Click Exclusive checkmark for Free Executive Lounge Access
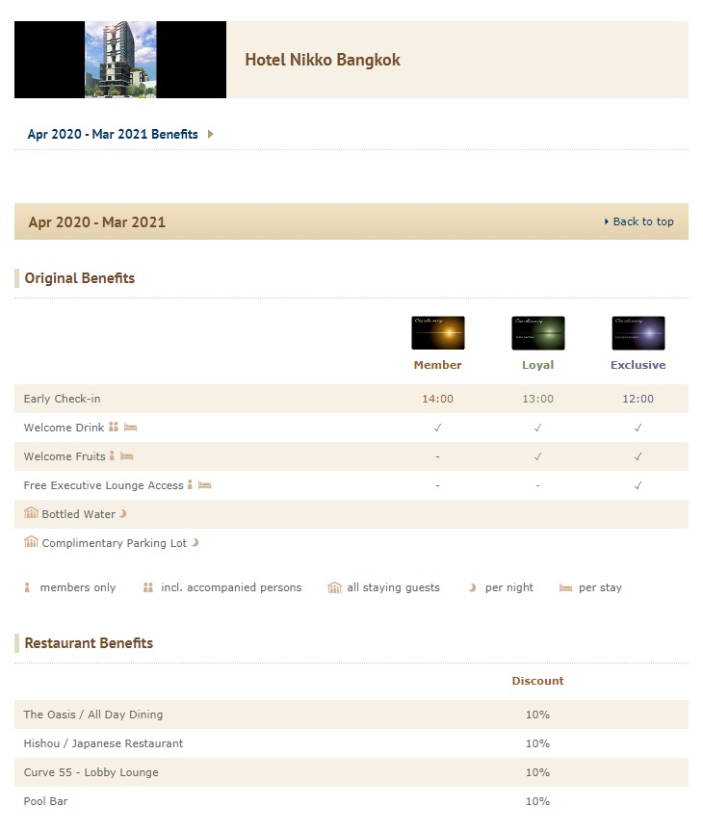The width and height of the screenshot is (703, 832). pos(638,485)
